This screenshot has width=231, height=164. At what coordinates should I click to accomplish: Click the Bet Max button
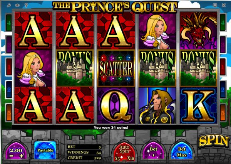click(182, 151)
